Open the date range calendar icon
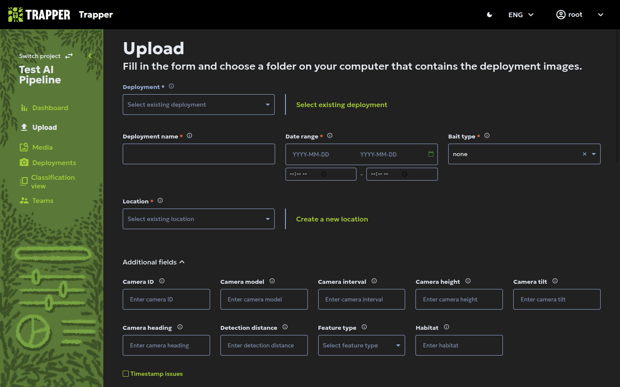Image resolution: width=620 pixels, height=387 pixels. click(431, 154)
